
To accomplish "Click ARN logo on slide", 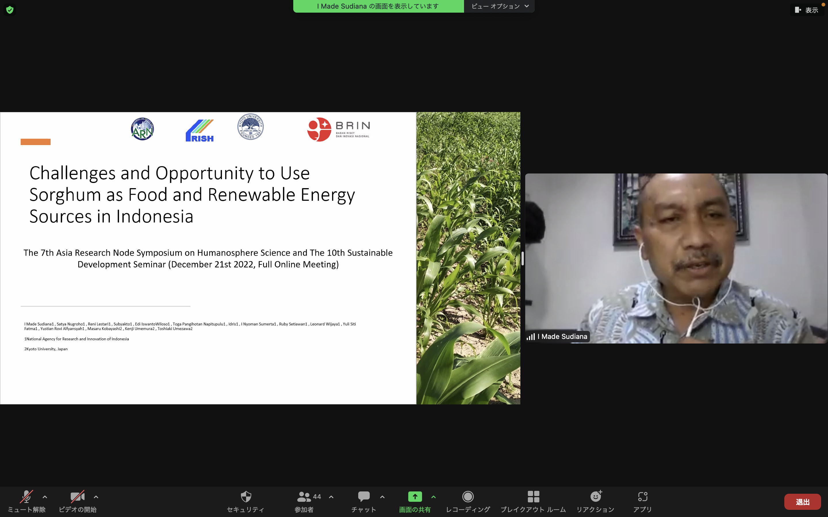I will tap(142, 129).
